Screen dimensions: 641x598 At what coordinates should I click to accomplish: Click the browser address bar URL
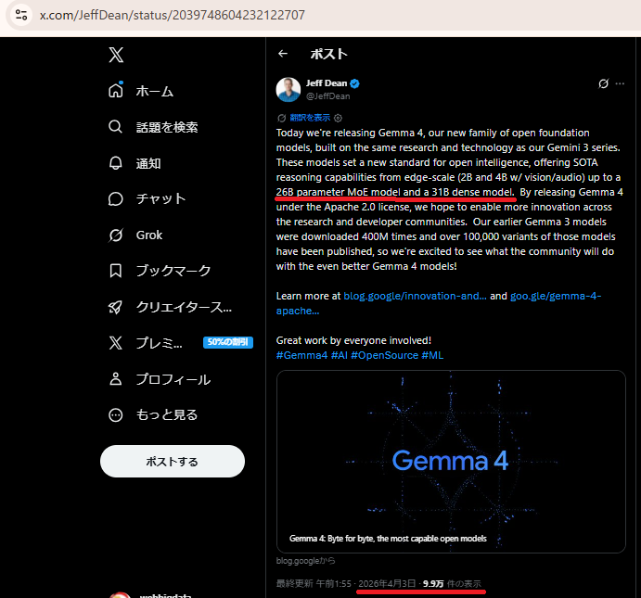pos(173,15)
